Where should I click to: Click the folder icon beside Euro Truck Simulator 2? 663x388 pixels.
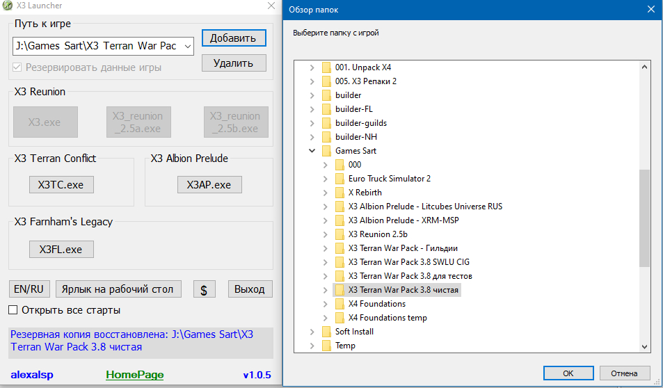340,179
